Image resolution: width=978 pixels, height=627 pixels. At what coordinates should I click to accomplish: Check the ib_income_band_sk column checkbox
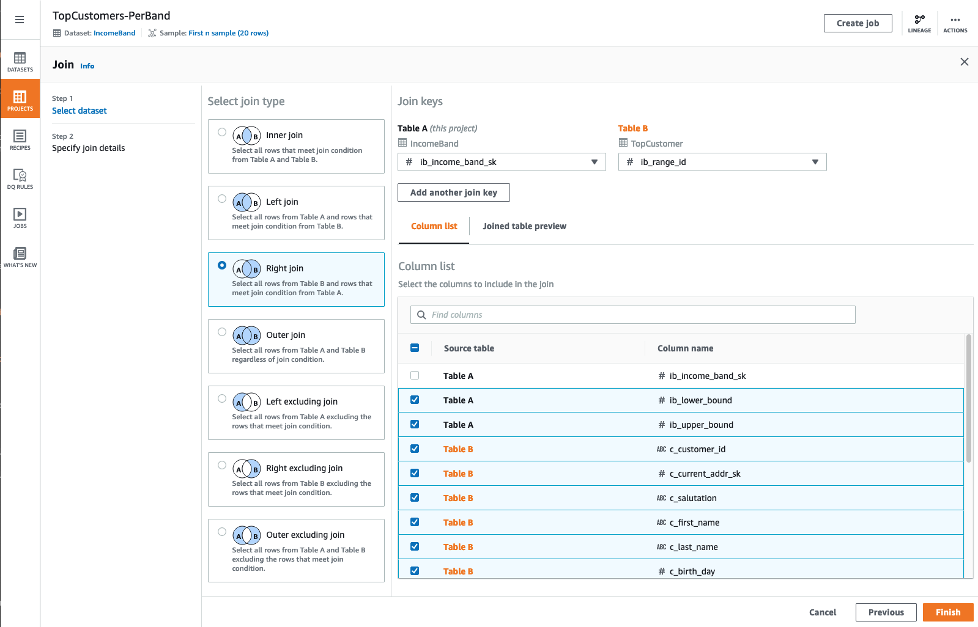415,375
